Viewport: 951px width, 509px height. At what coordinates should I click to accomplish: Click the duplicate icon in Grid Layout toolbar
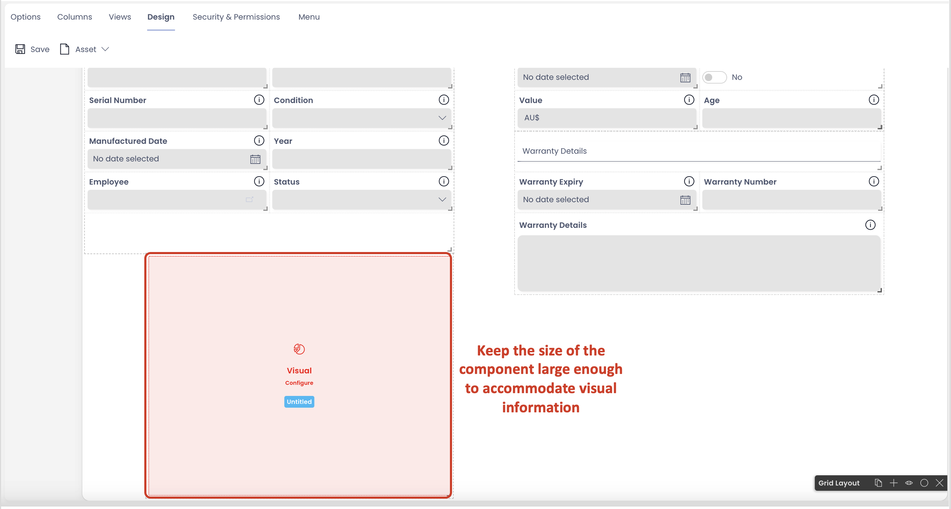pos(879,483)
